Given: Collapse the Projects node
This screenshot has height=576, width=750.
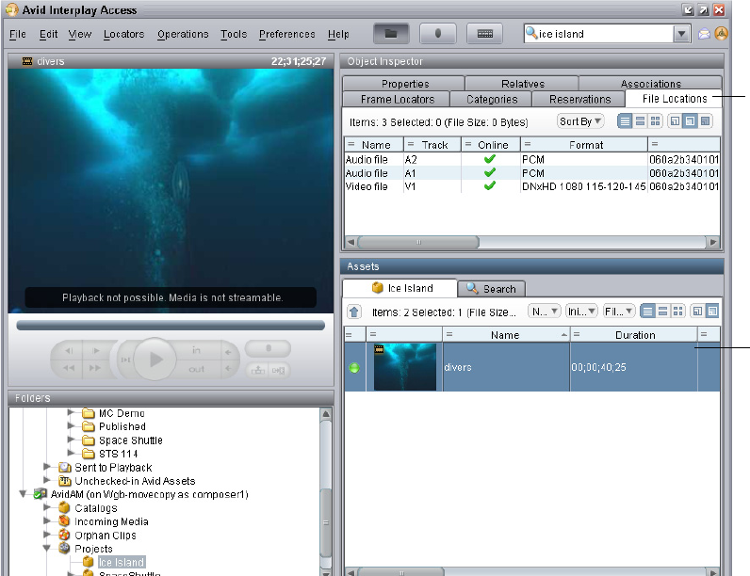Looking at the screenshot, I should [47, 549].
